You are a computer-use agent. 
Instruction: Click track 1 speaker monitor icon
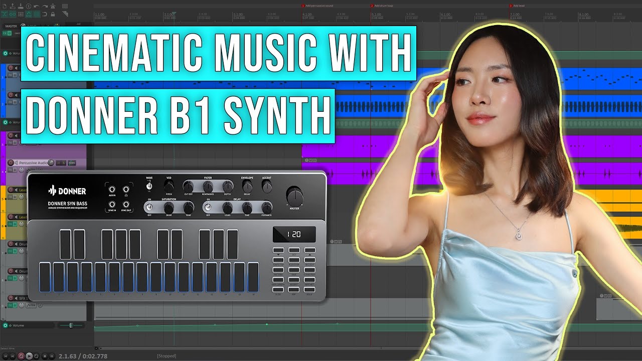(16, 68)
